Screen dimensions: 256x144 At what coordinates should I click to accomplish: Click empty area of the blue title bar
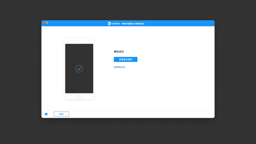(176, 24)
